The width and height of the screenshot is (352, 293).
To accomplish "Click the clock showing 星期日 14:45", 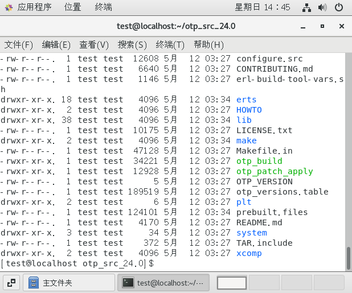I will [263, 7].
